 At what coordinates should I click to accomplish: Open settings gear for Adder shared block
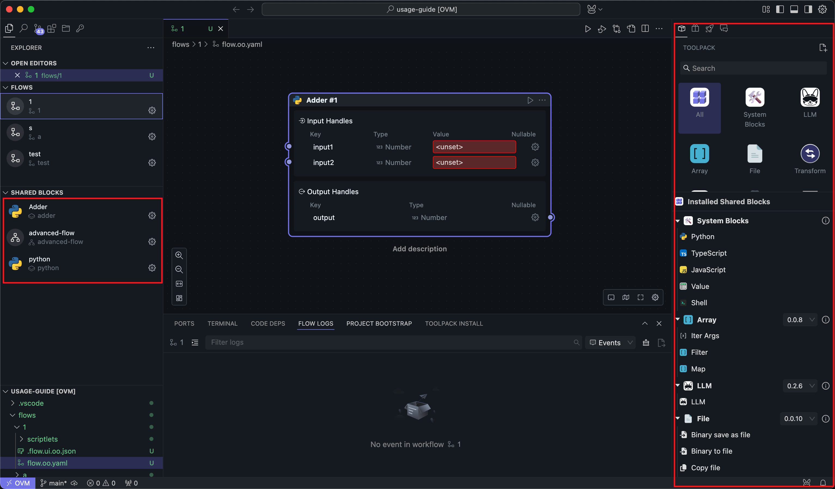[x=152, y=216]
